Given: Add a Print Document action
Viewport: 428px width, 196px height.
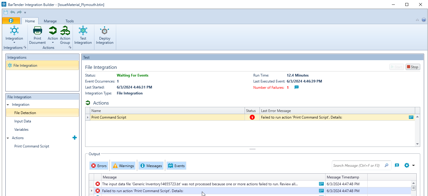Looking at the screenshot, I should (38, 35).
